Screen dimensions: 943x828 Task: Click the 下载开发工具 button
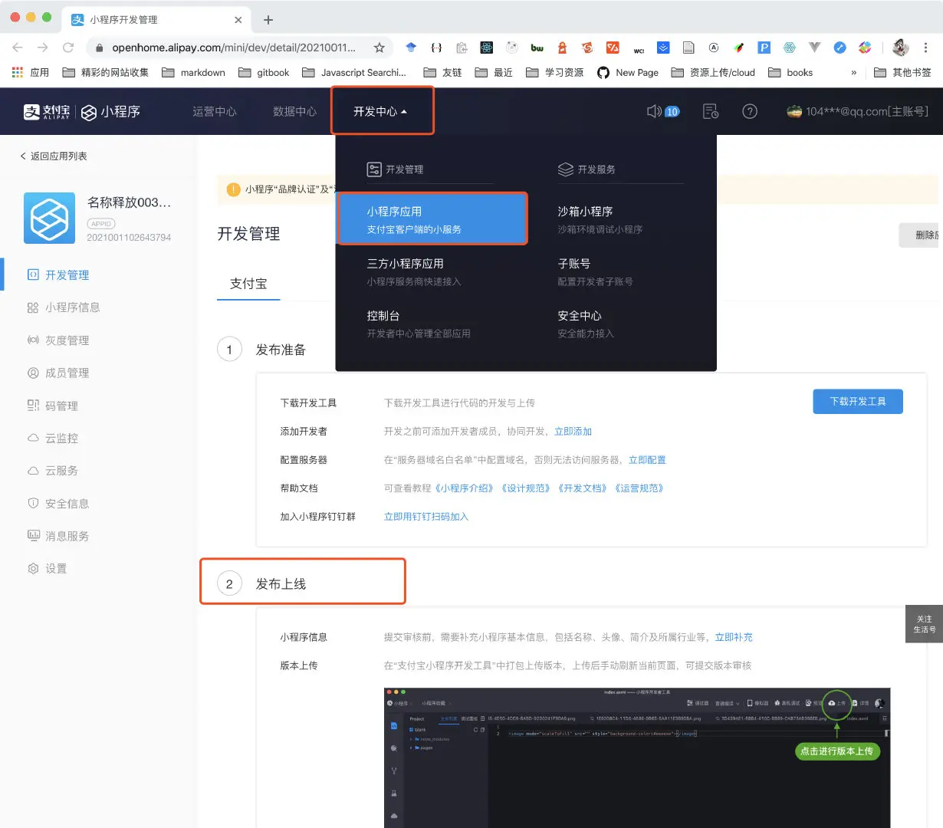[858, 402]
